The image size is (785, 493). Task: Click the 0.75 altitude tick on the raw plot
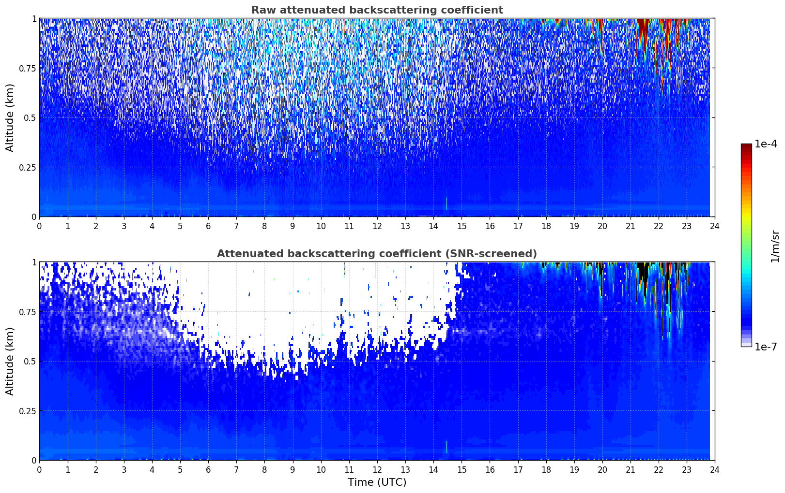click(28, 69)
